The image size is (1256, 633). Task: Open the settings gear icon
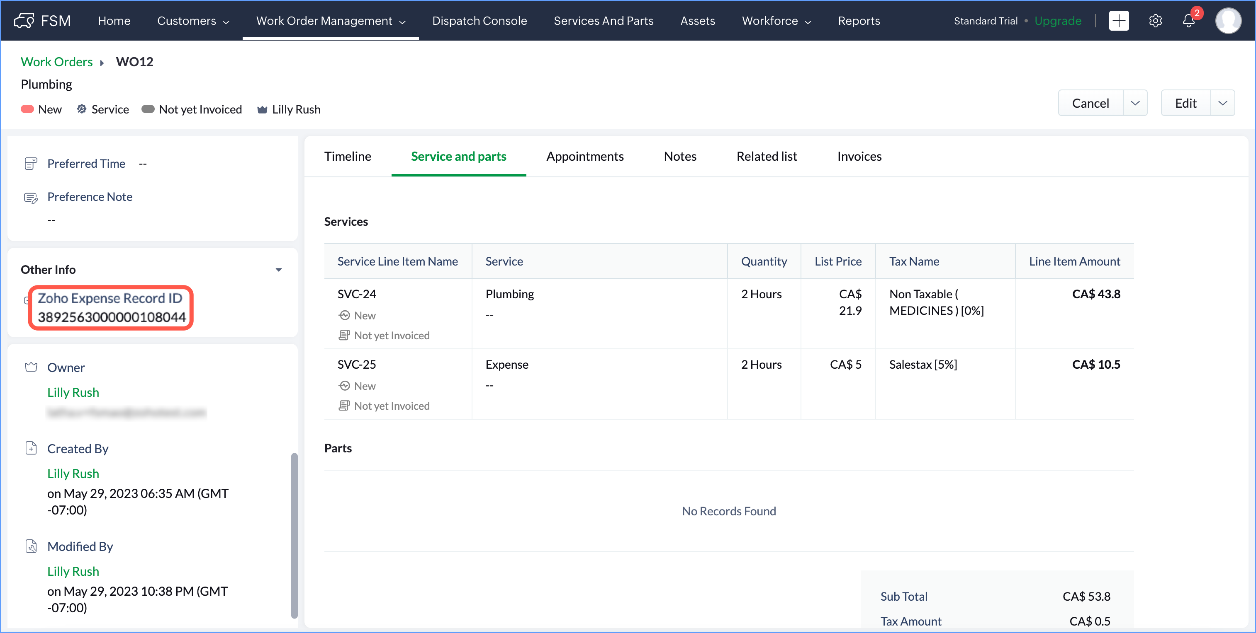[1155, 20]
